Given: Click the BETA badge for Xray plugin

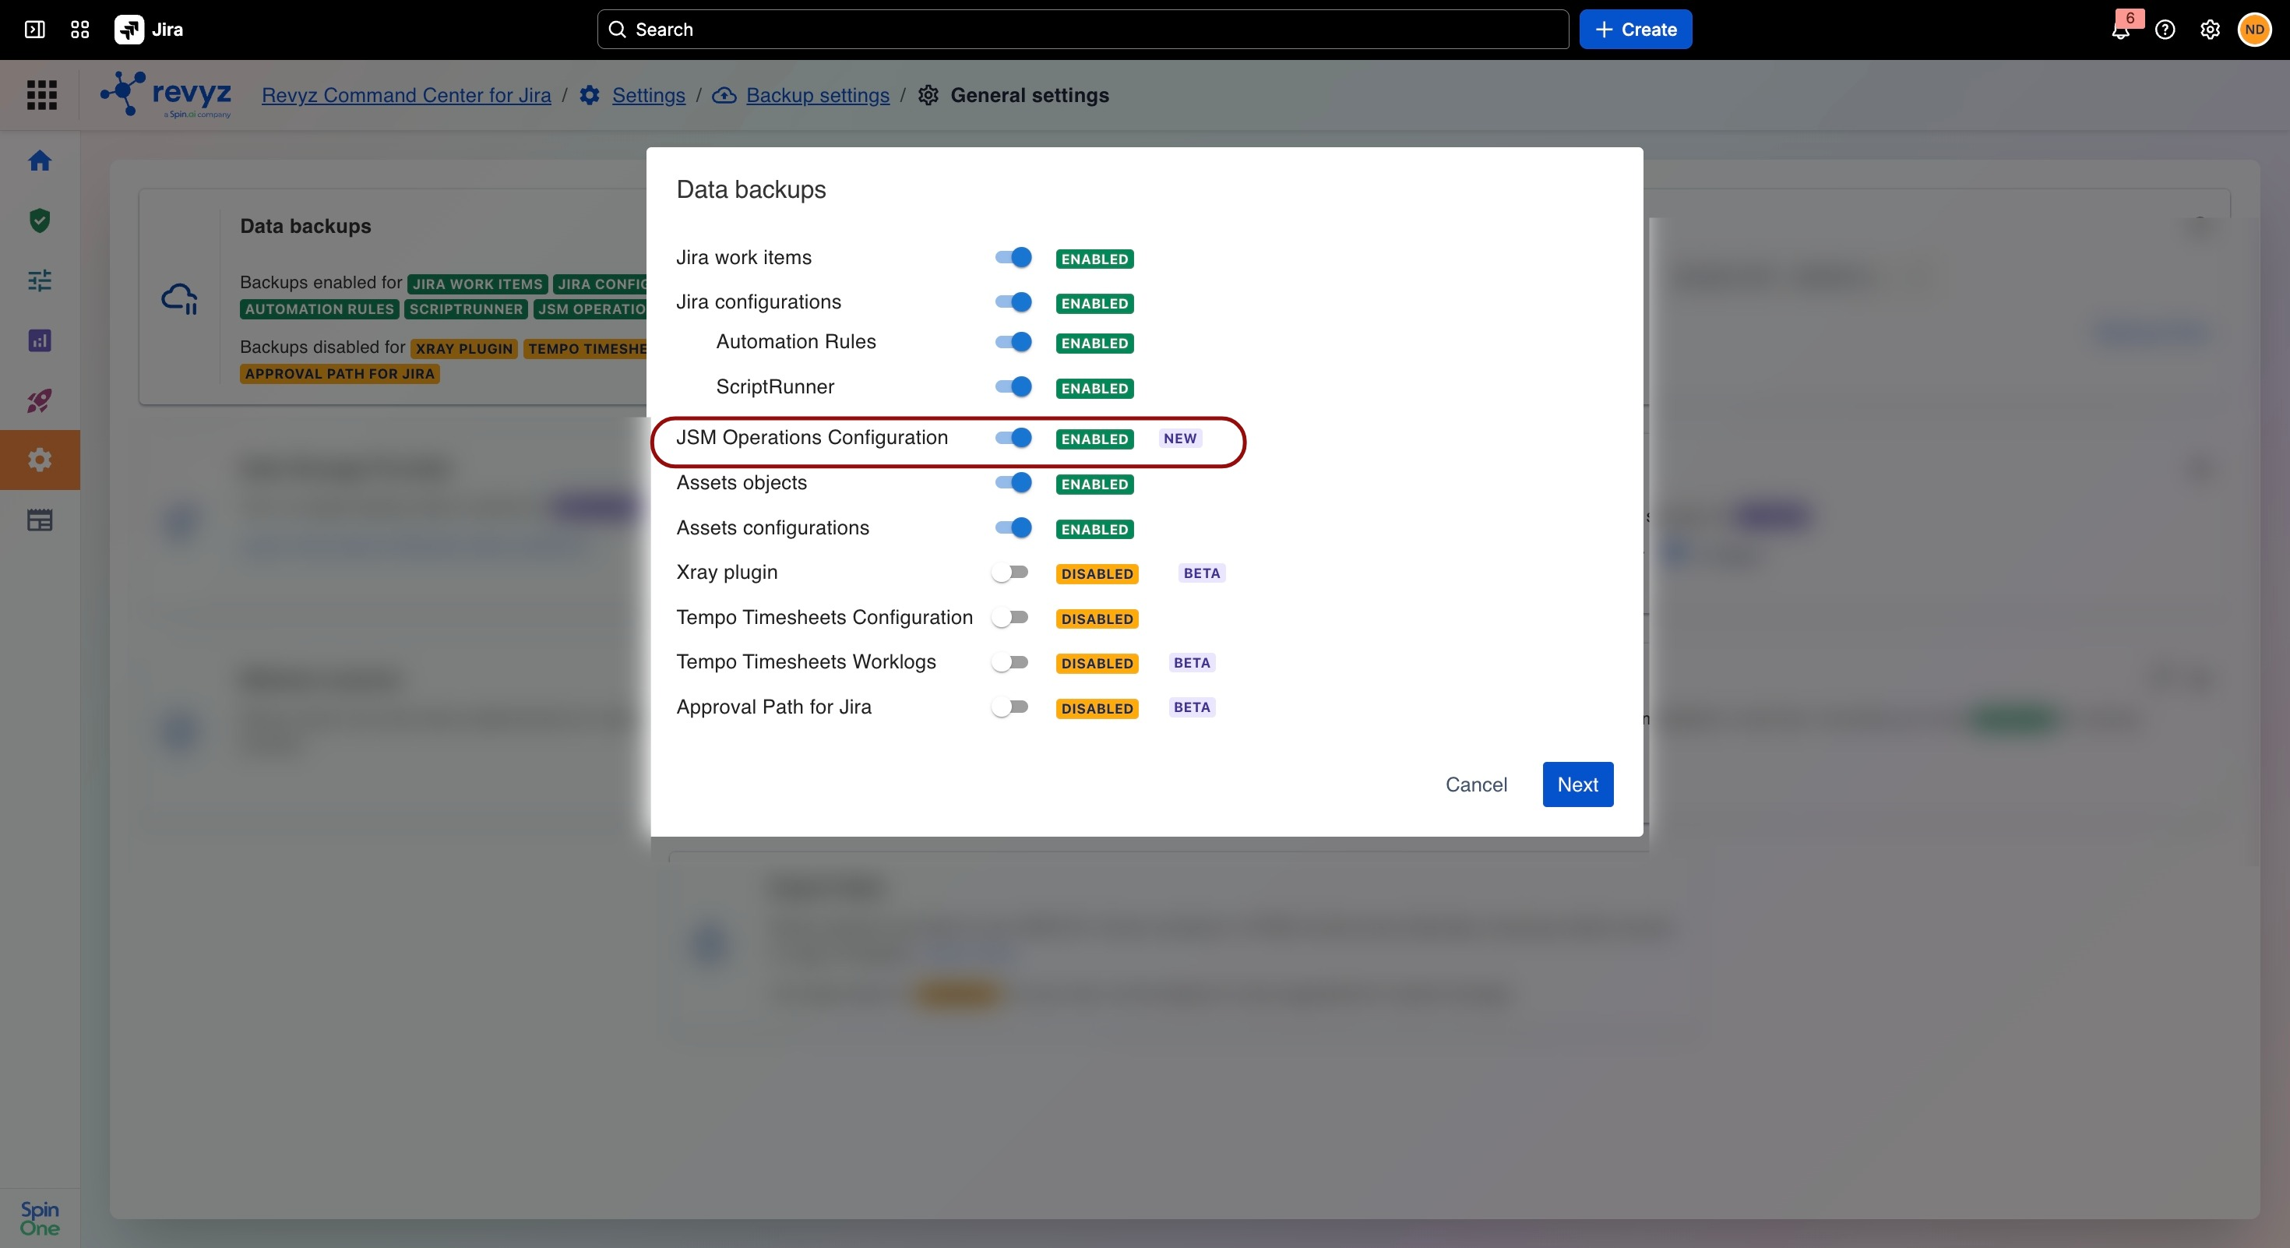Looking at the screenshot, I should click(x=1202, y=573).
